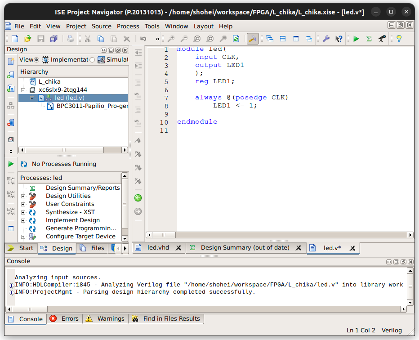Expand the Implement Design process

click(x=23, y=220)
